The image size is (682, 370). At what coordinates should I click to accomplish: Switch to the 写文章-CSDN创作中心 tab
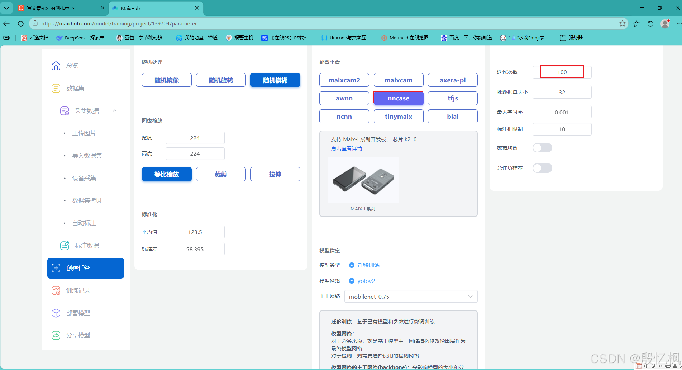click(x=61, y=8)
